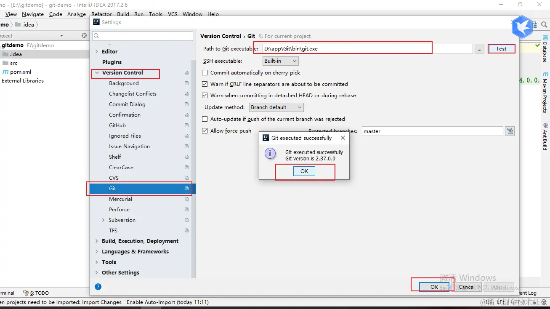
Task: Expand the Tools settings node
Action: tap(97, 262)
